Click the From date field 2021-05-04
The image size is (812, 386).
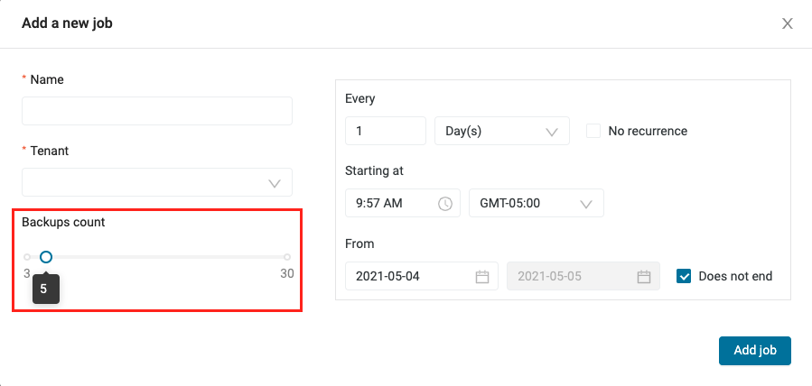(x=411, y=276)
